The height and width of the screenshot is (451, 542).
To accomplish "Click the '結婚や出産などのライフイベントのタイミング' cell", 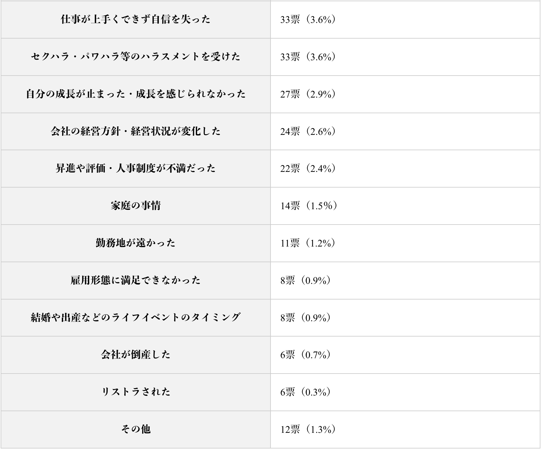I will click(x=136, y=317).
